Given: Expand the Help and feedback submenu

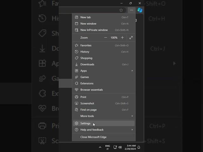Looking at the screenshot, I should pos(132,130).
